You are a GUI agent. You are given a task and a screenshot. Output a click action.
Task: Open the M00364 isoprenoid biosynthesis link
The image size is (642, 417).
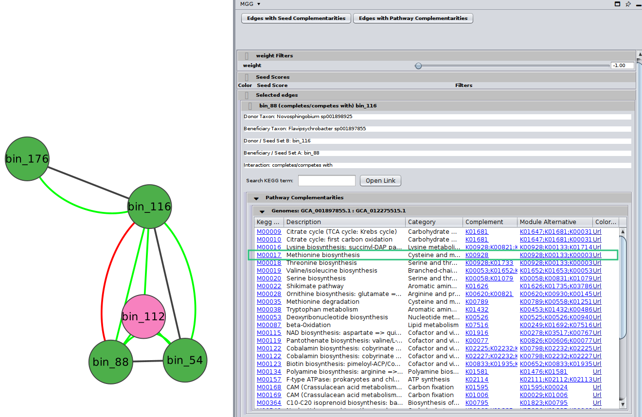(269, 403)
